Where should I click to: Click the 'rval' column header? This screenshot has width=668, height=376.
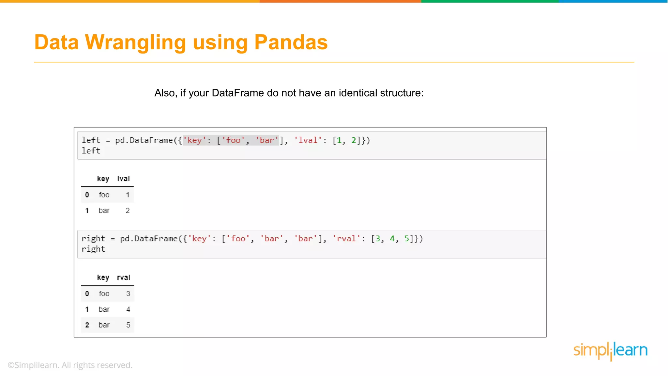point(124,277)
